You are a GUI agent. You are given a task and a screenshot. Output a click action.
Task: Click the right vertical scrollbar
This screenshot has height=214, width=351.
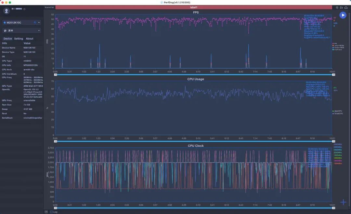350,109
